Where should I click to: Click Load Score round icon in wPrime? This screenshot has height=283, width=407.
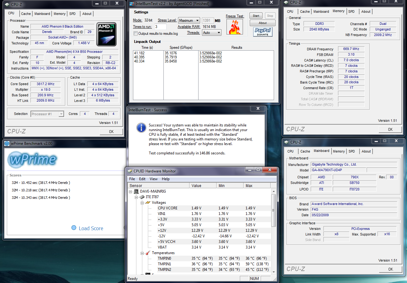(74, 228)
